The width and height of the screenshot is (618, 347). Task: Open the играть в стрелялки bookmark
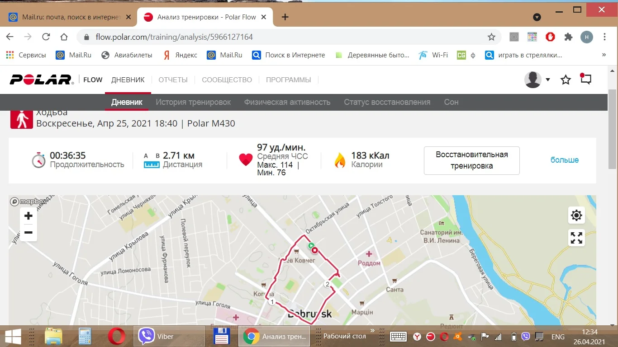point(523,55)
